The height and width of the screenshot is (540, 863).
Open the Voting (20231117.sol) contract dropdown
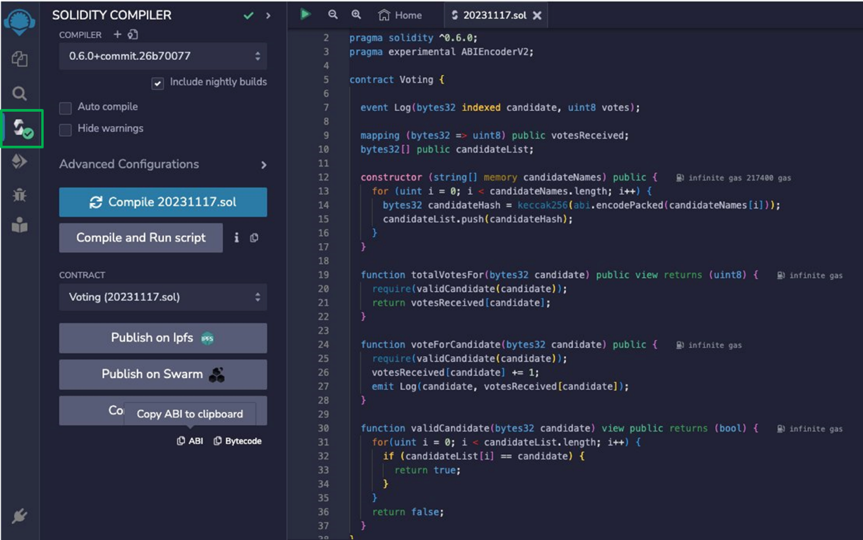point(163,297)
